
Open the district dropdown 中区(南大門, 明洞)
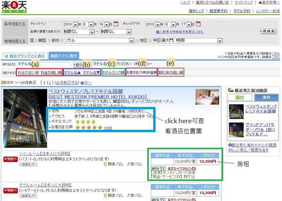(187, 41)
